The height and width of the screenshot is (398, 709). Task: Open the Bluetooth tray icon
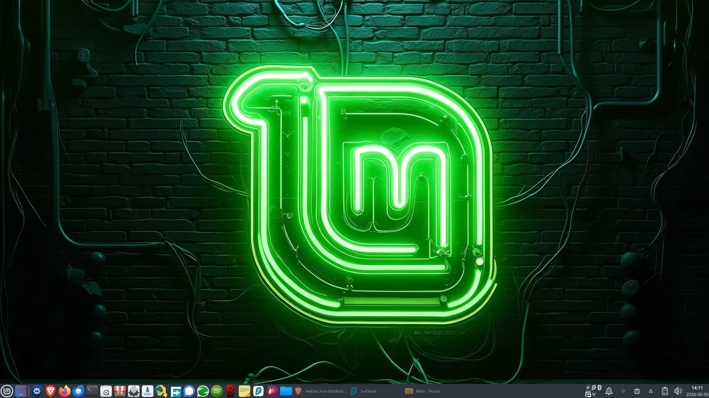coord(600,388)
